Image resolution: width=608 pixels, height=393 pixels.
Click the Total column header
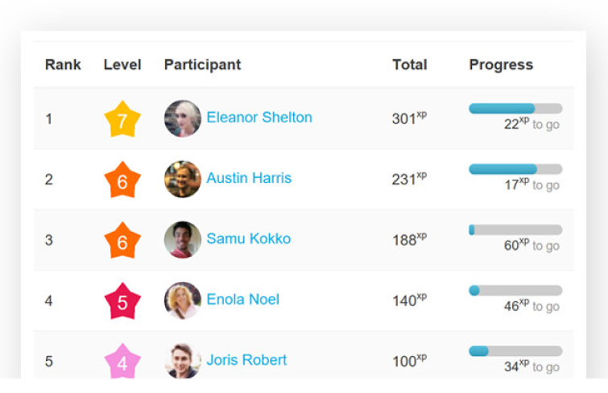[409, 65]
